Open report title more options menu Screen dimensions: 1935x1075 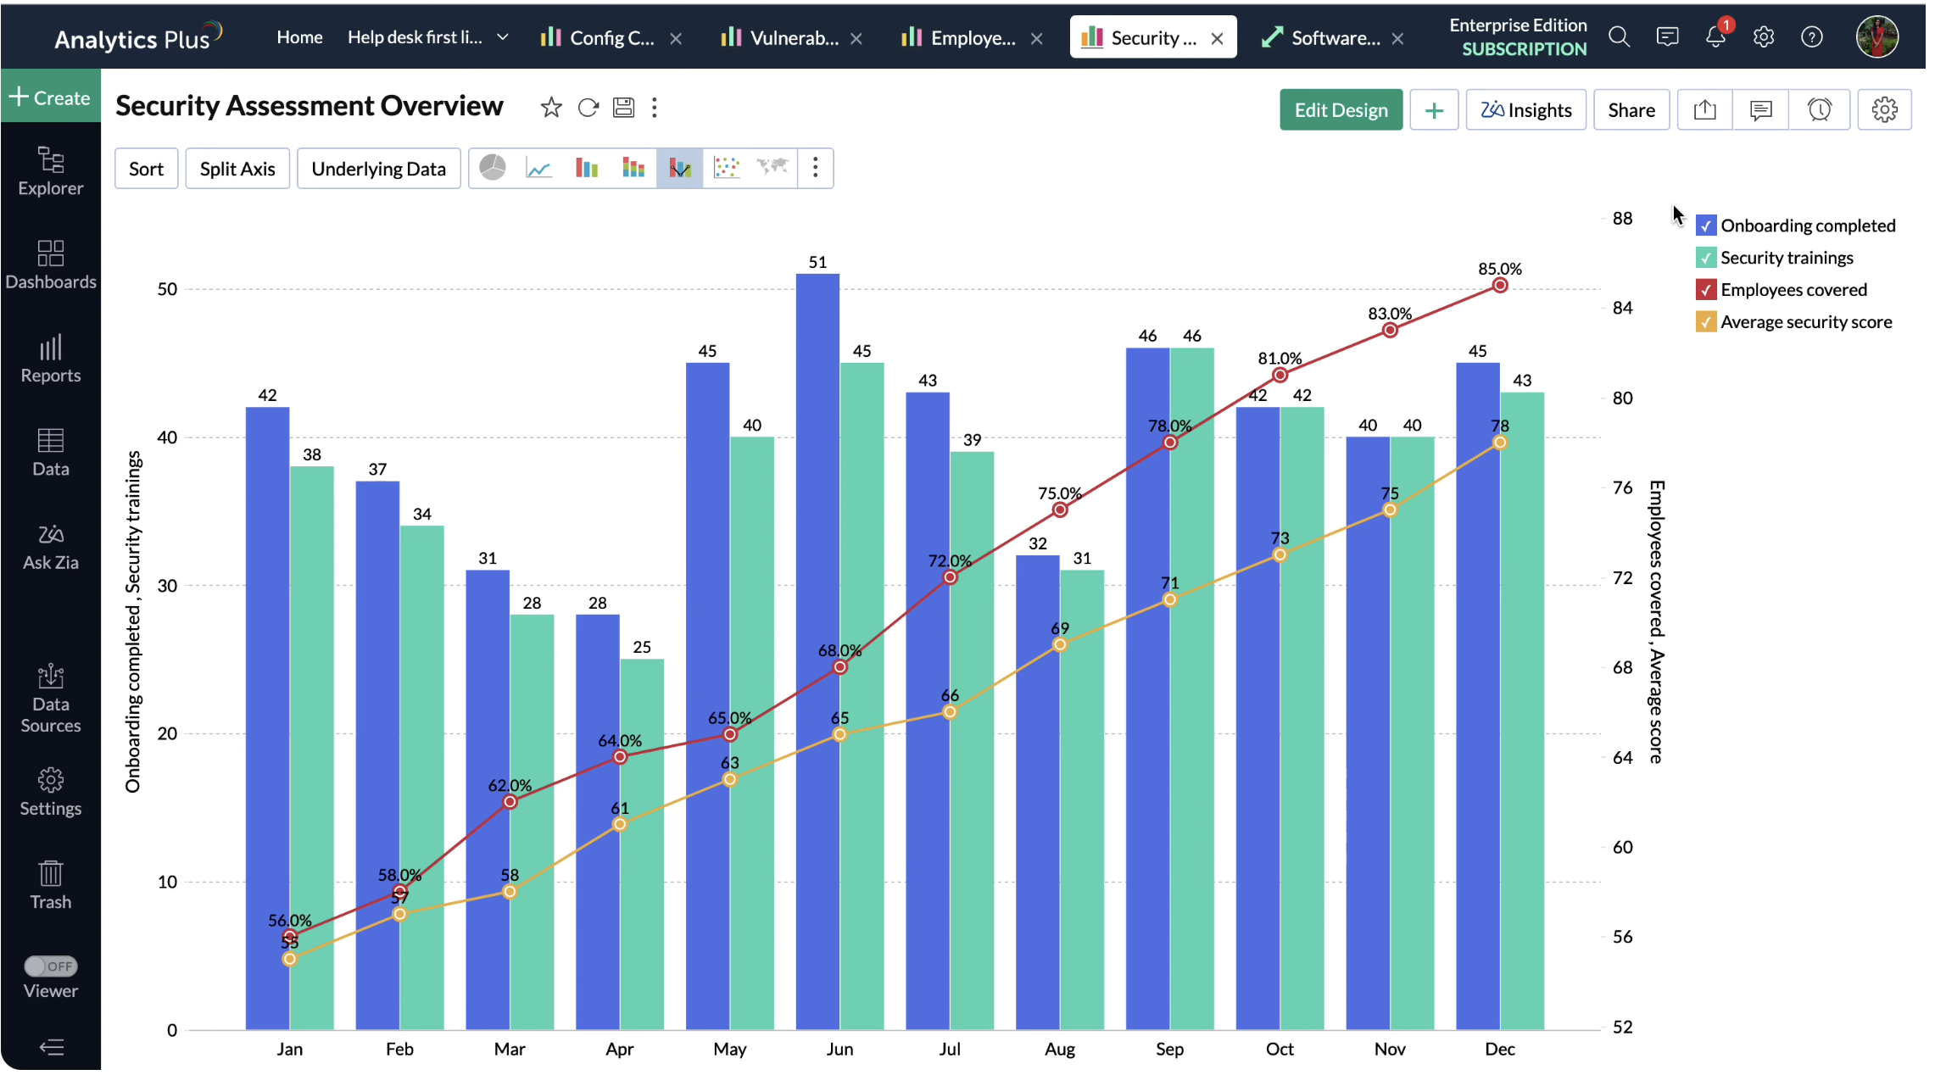click(655, 108)
